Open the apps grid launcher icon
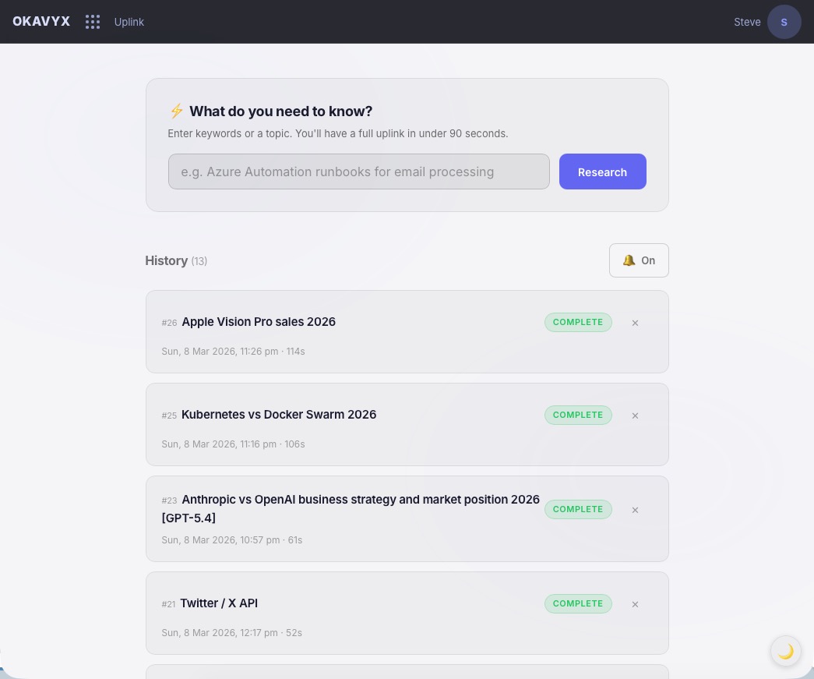Viewport: 814px width, 679px height. (93, 22)
